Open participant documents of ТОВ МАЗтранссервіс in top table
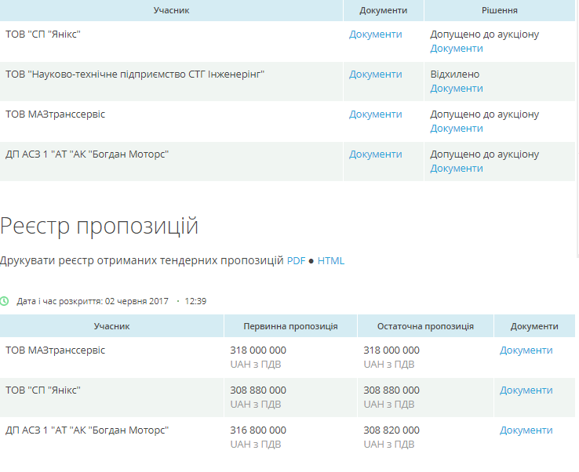579x472 pixels. click(375, 114)
